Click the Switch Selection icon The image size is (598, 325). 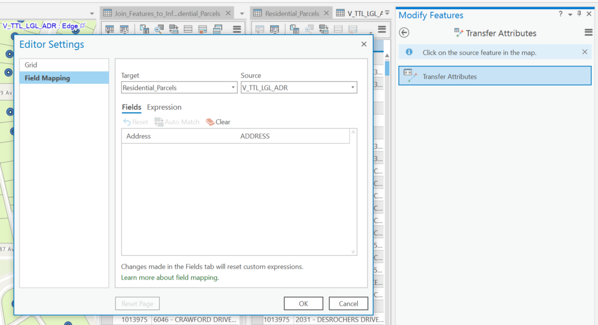174,29
